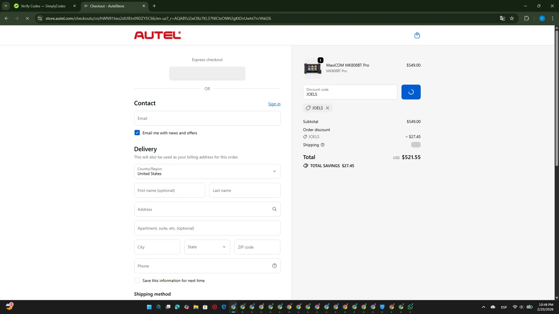Close the Verify Codes SimplyCodes tab
559x314 pixels.
click(75, 6)
